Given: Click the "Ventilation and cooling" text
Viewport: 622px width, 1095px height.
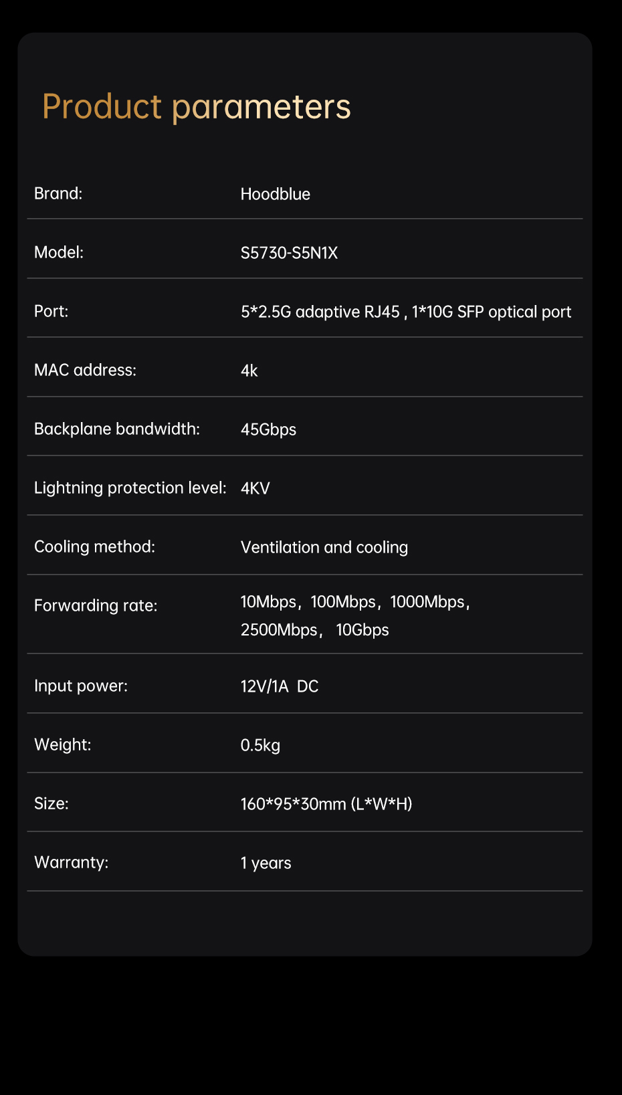Looking at the screenshot, I should point(324,547).
